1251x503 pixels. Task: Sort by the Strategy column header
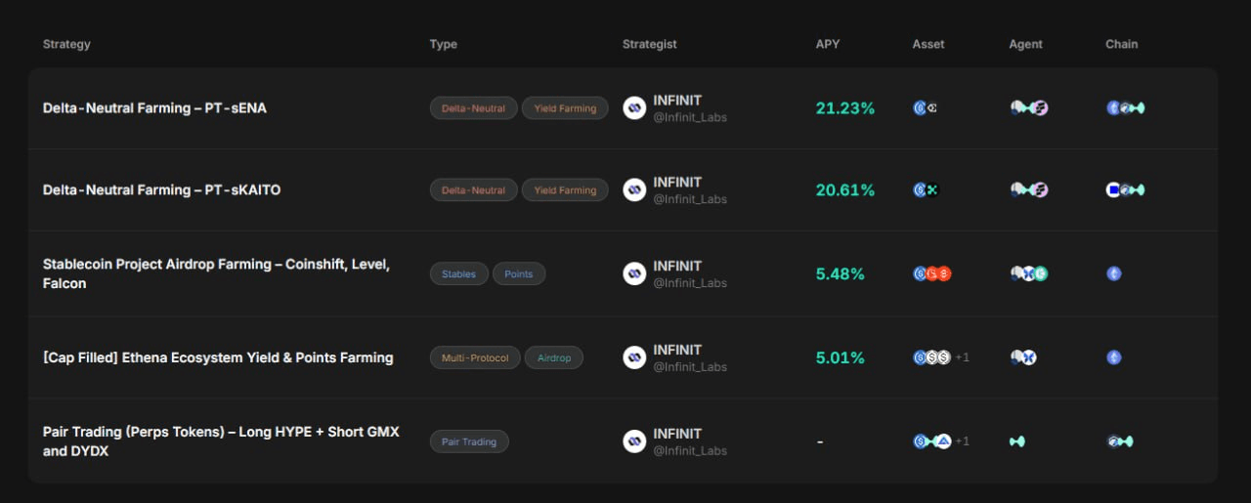[x=66, y=44]
